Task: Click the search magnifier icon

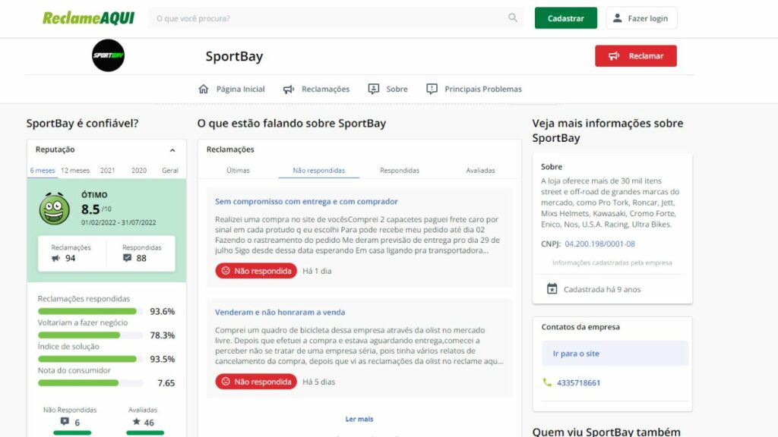Action: [514, 18]
